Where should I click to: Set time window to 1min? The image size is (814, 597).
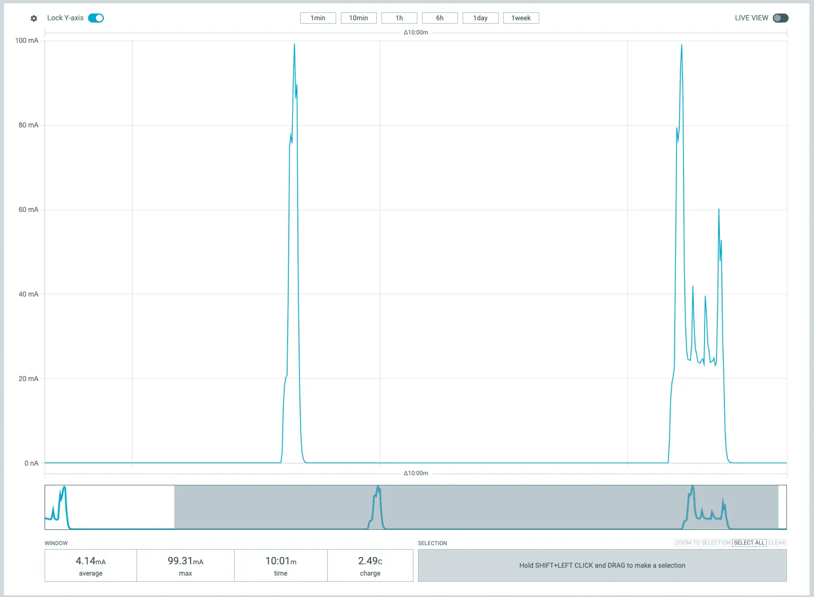318,18
